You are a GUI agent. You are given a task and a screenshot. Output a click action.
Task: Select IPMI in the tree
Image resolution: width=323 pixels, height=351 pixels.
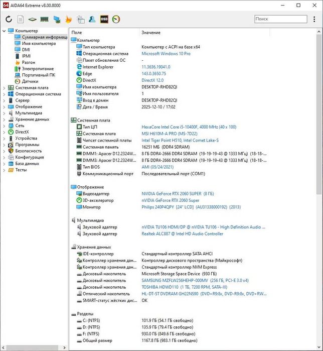[26, 56]
